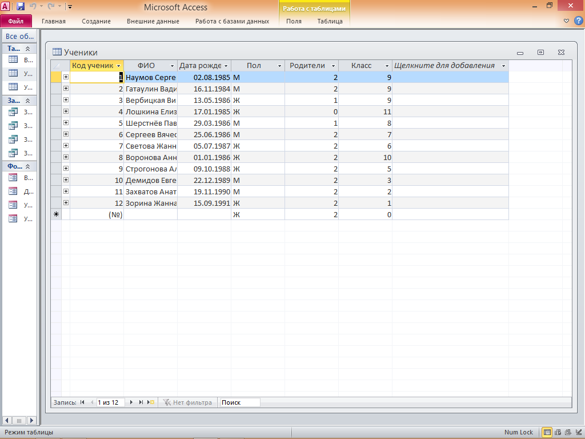Expand subdatasheet for Захватов Анат row

point(66,191)
